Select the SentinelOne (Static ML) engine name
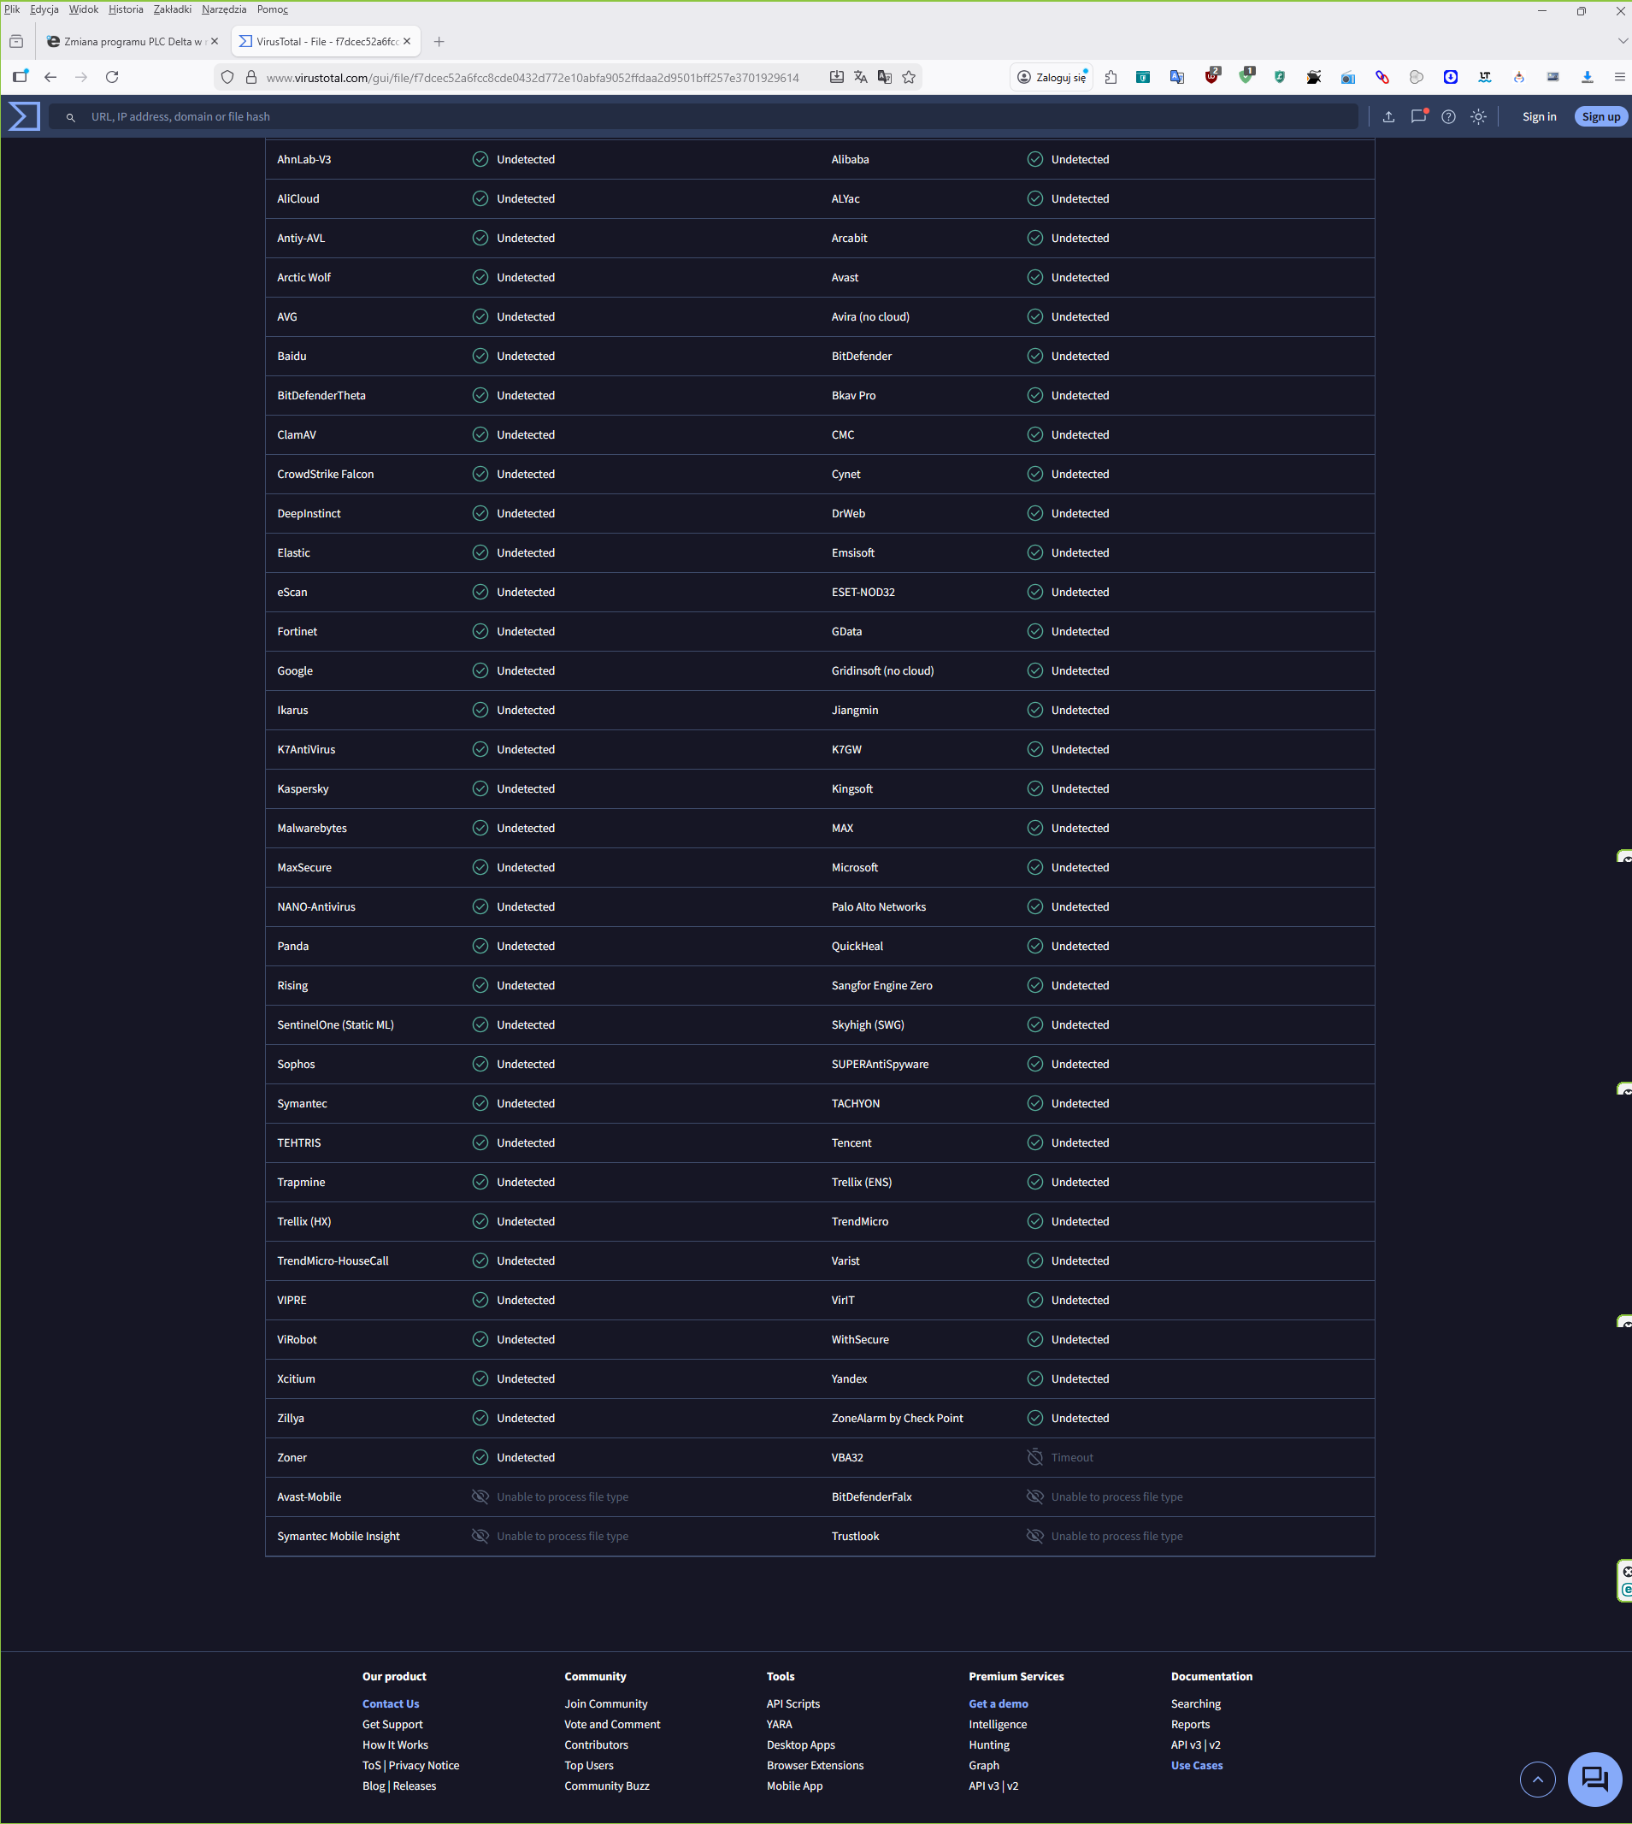Screen dimensions: 1632x1824 335,1025
